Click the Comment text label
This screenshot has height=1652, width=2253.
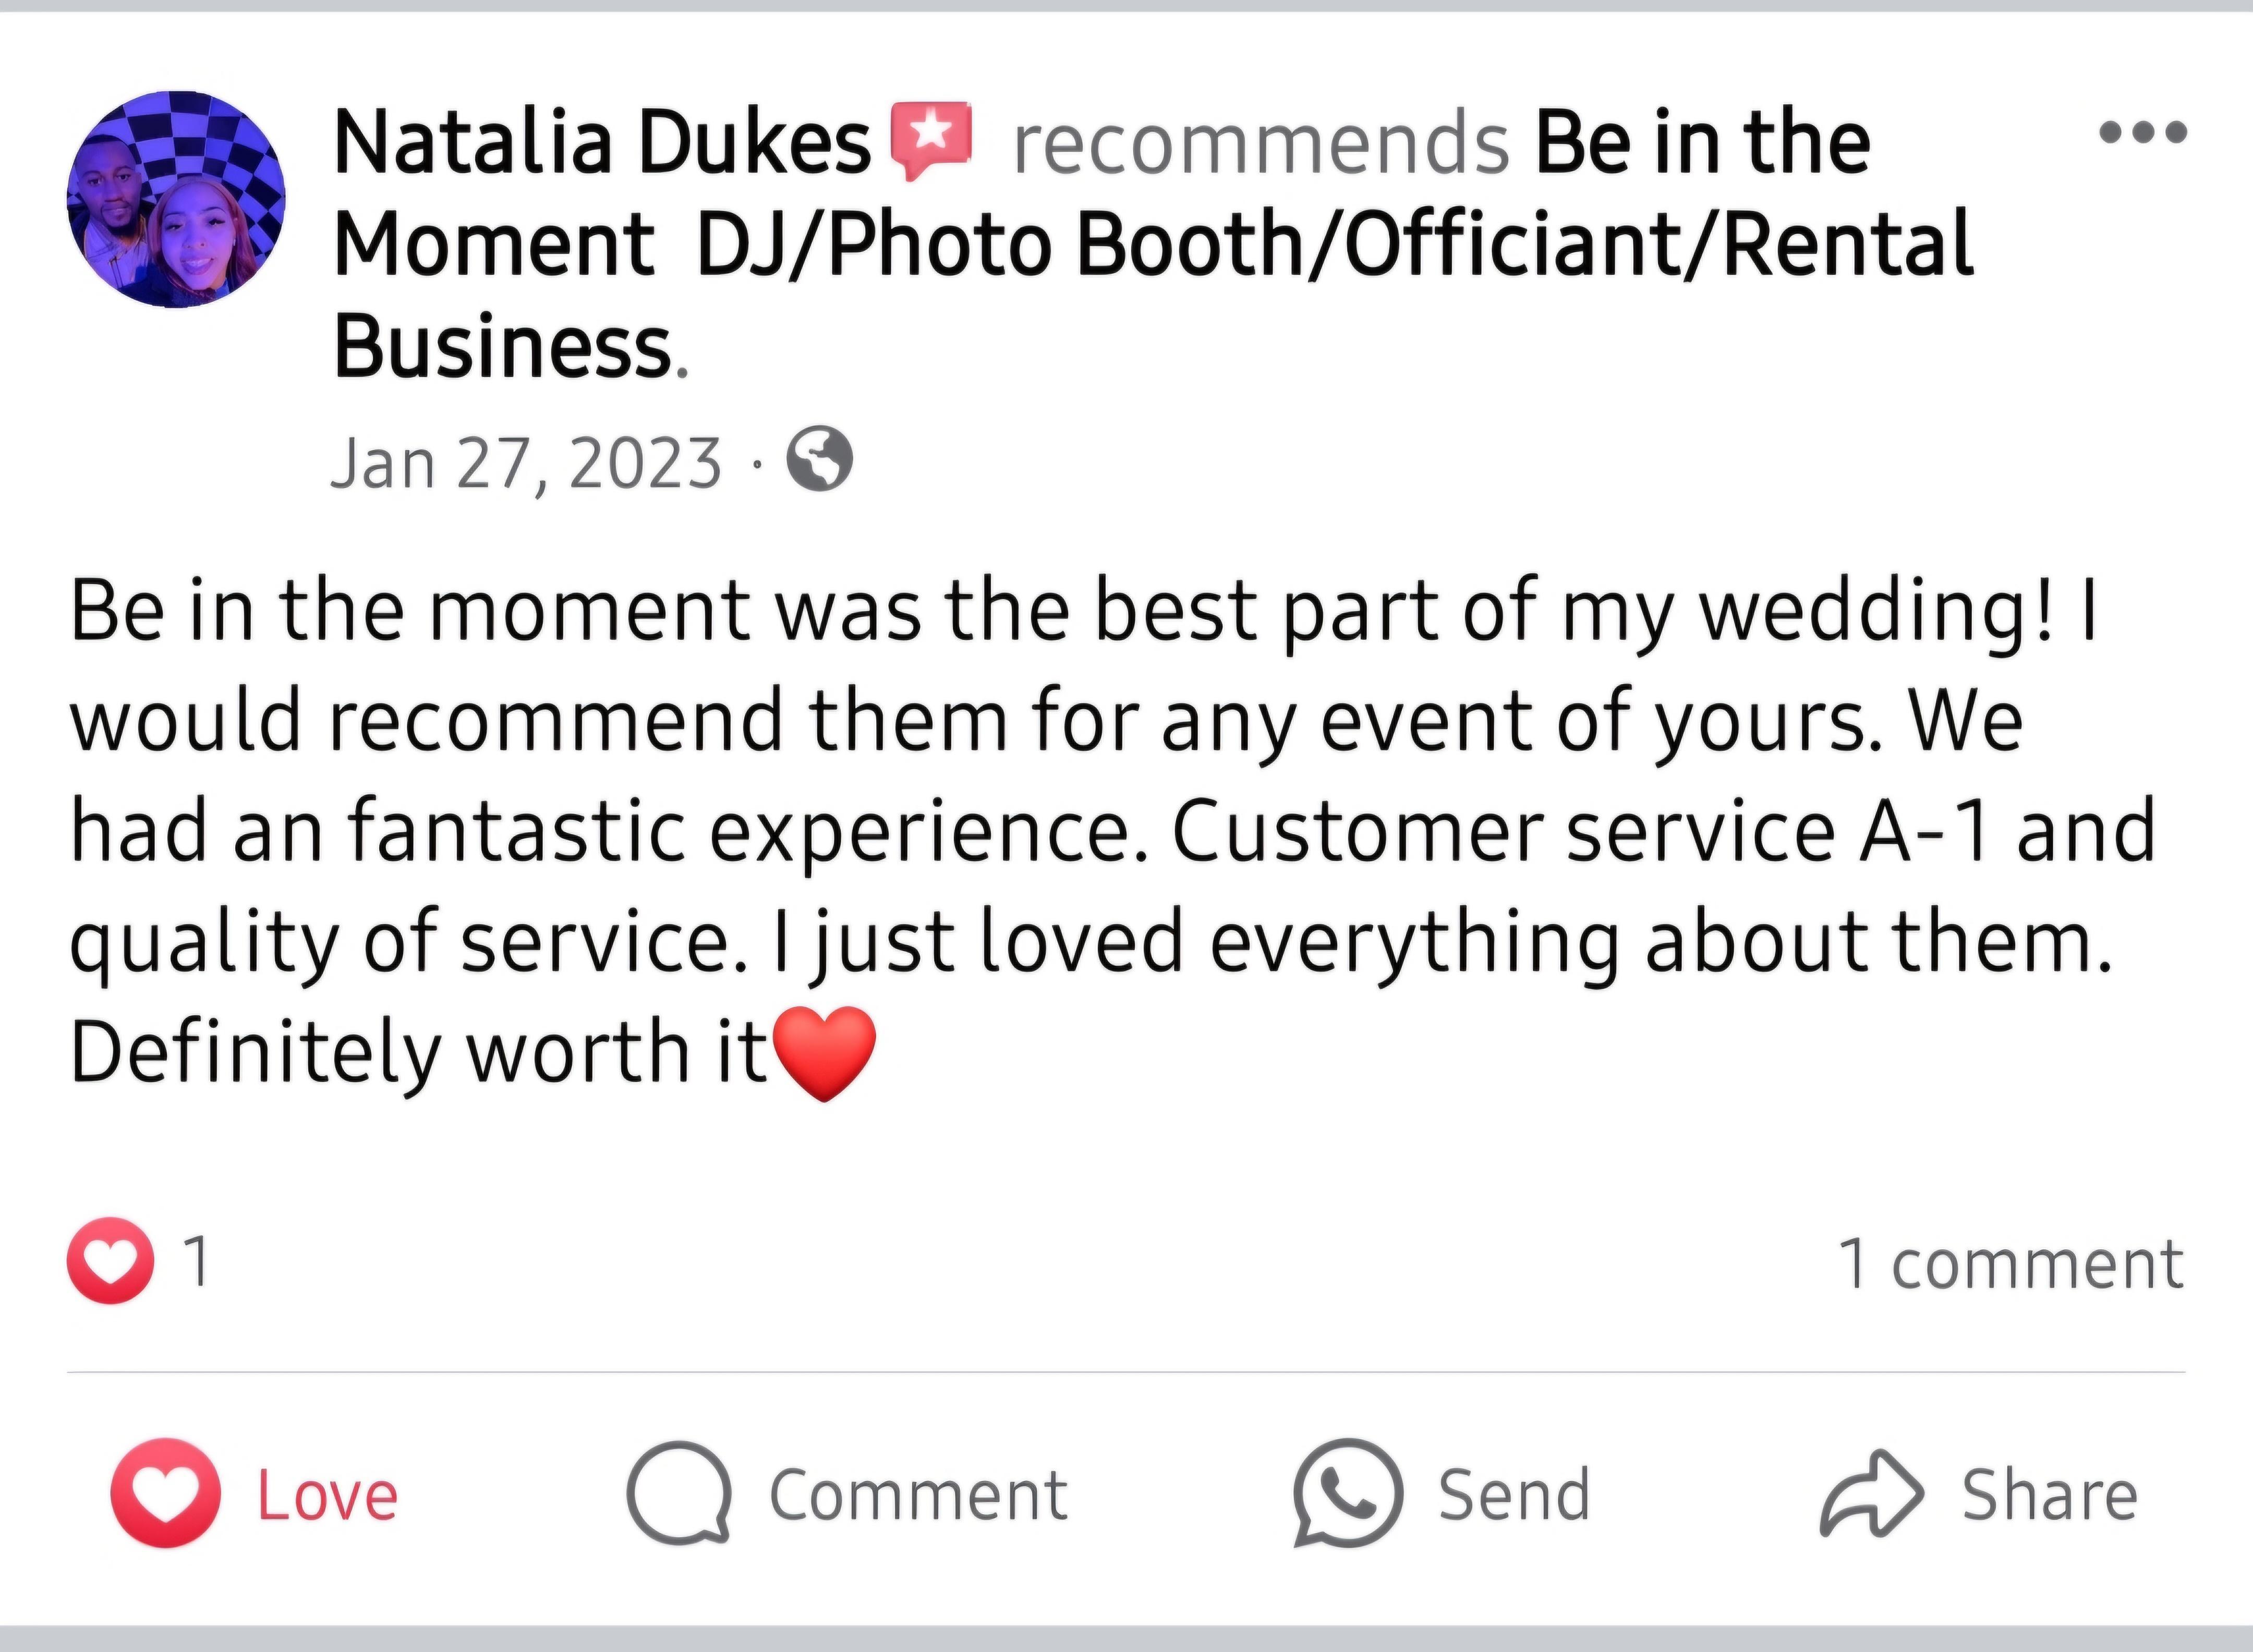tap(918, 1496)
